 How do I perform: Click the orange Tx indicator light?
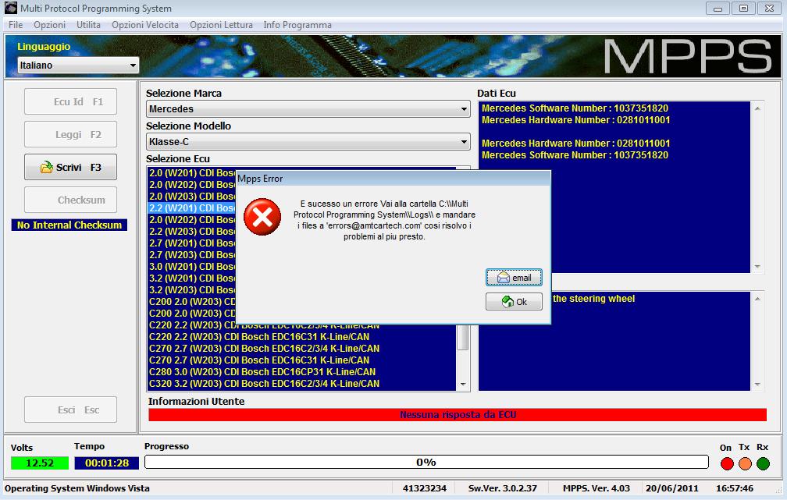[x=745, y=463]
